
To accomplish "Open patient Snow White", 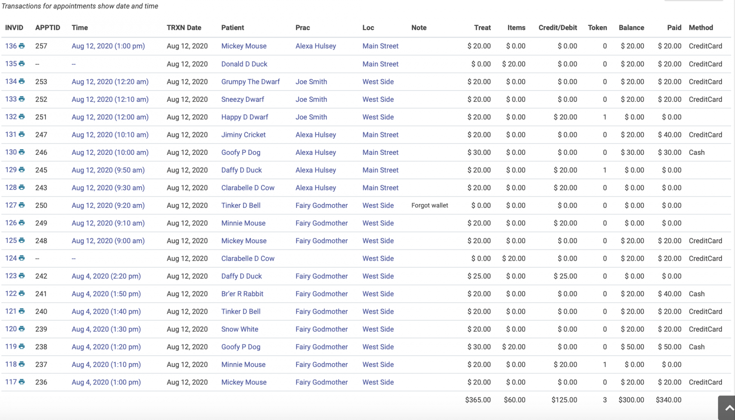I will (240, 329).
